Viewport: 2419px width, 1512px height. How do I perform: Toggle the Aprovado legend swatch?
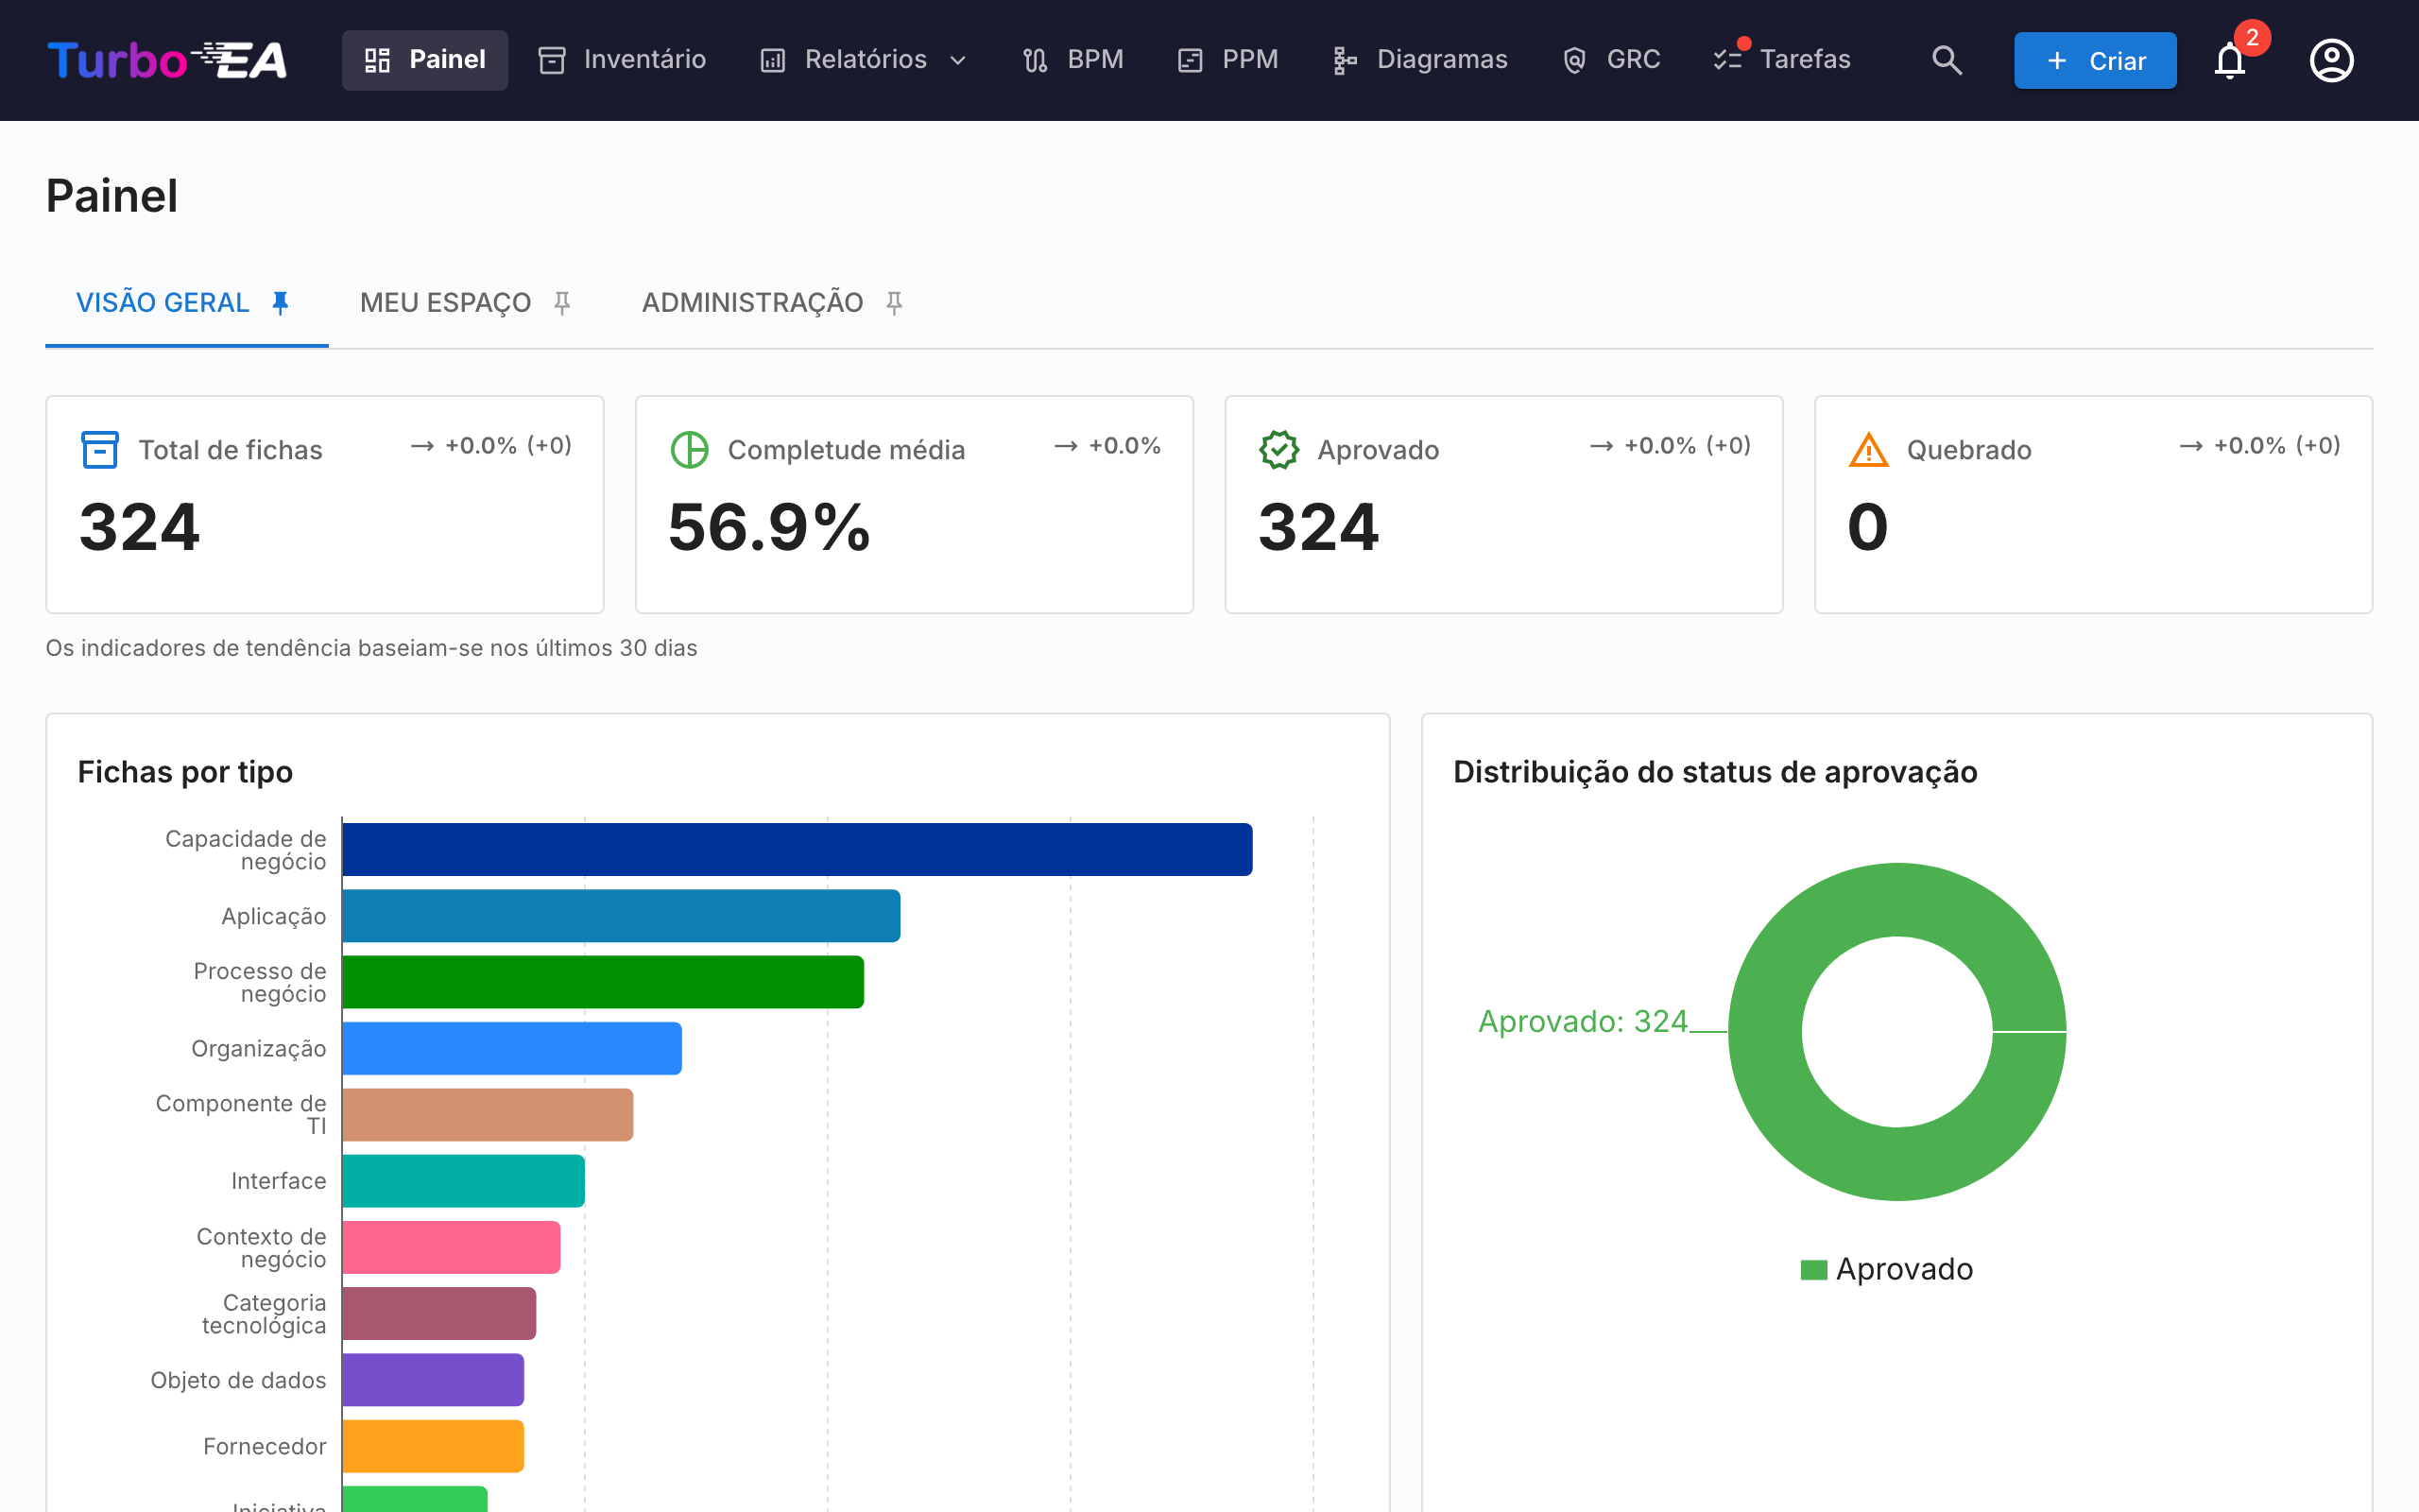pos(1813,1270)
